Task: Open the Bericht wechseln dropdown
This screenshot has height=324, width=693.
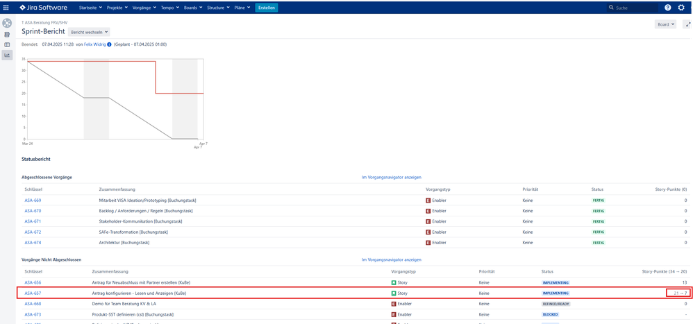Action: 89,32
